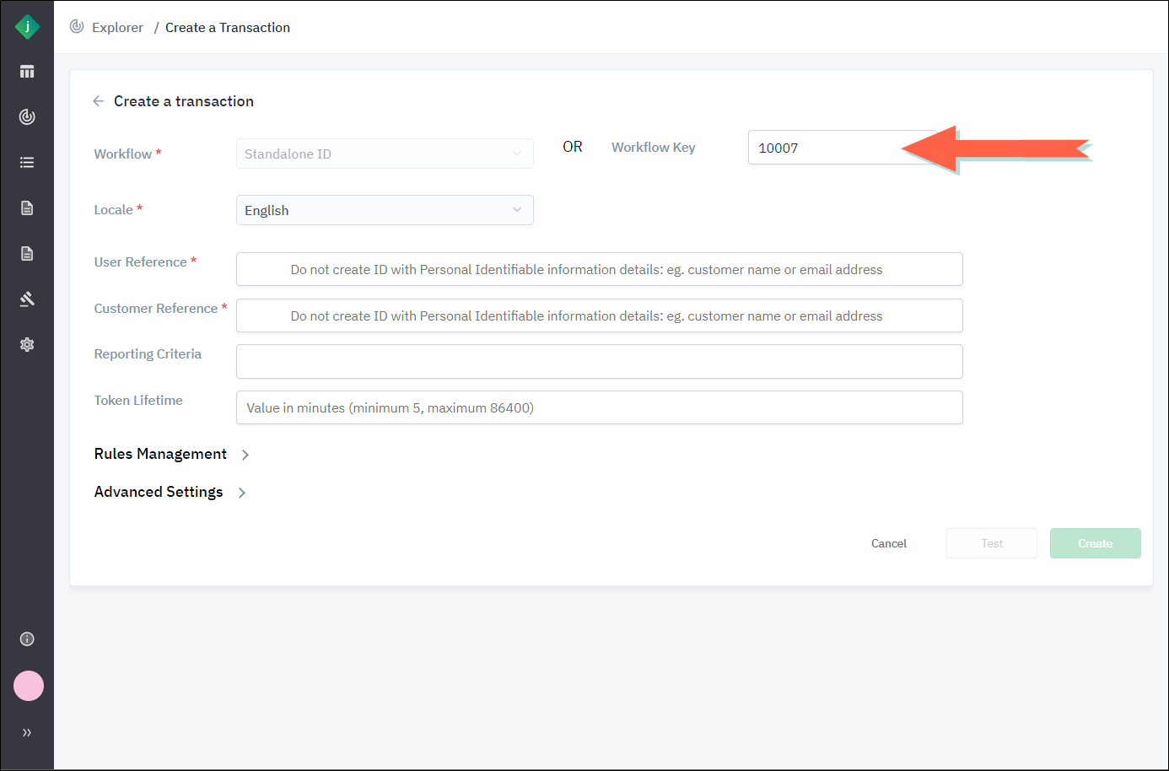Expand the sidebar with double chevron
The height and width of the screenshot is (771, 1169).
click(x=27, y=733)
